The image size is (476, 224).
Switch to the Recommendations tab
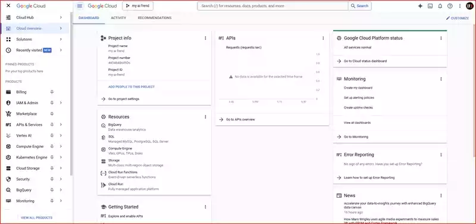pyautogui.click(x=155, y=18)
